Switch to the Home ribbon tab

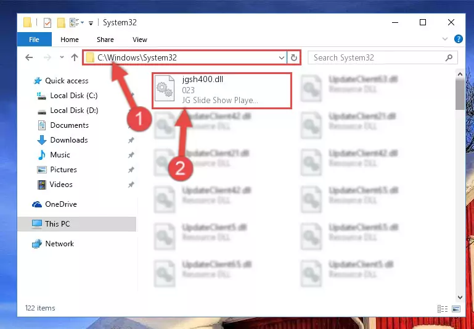coord(70,40)
